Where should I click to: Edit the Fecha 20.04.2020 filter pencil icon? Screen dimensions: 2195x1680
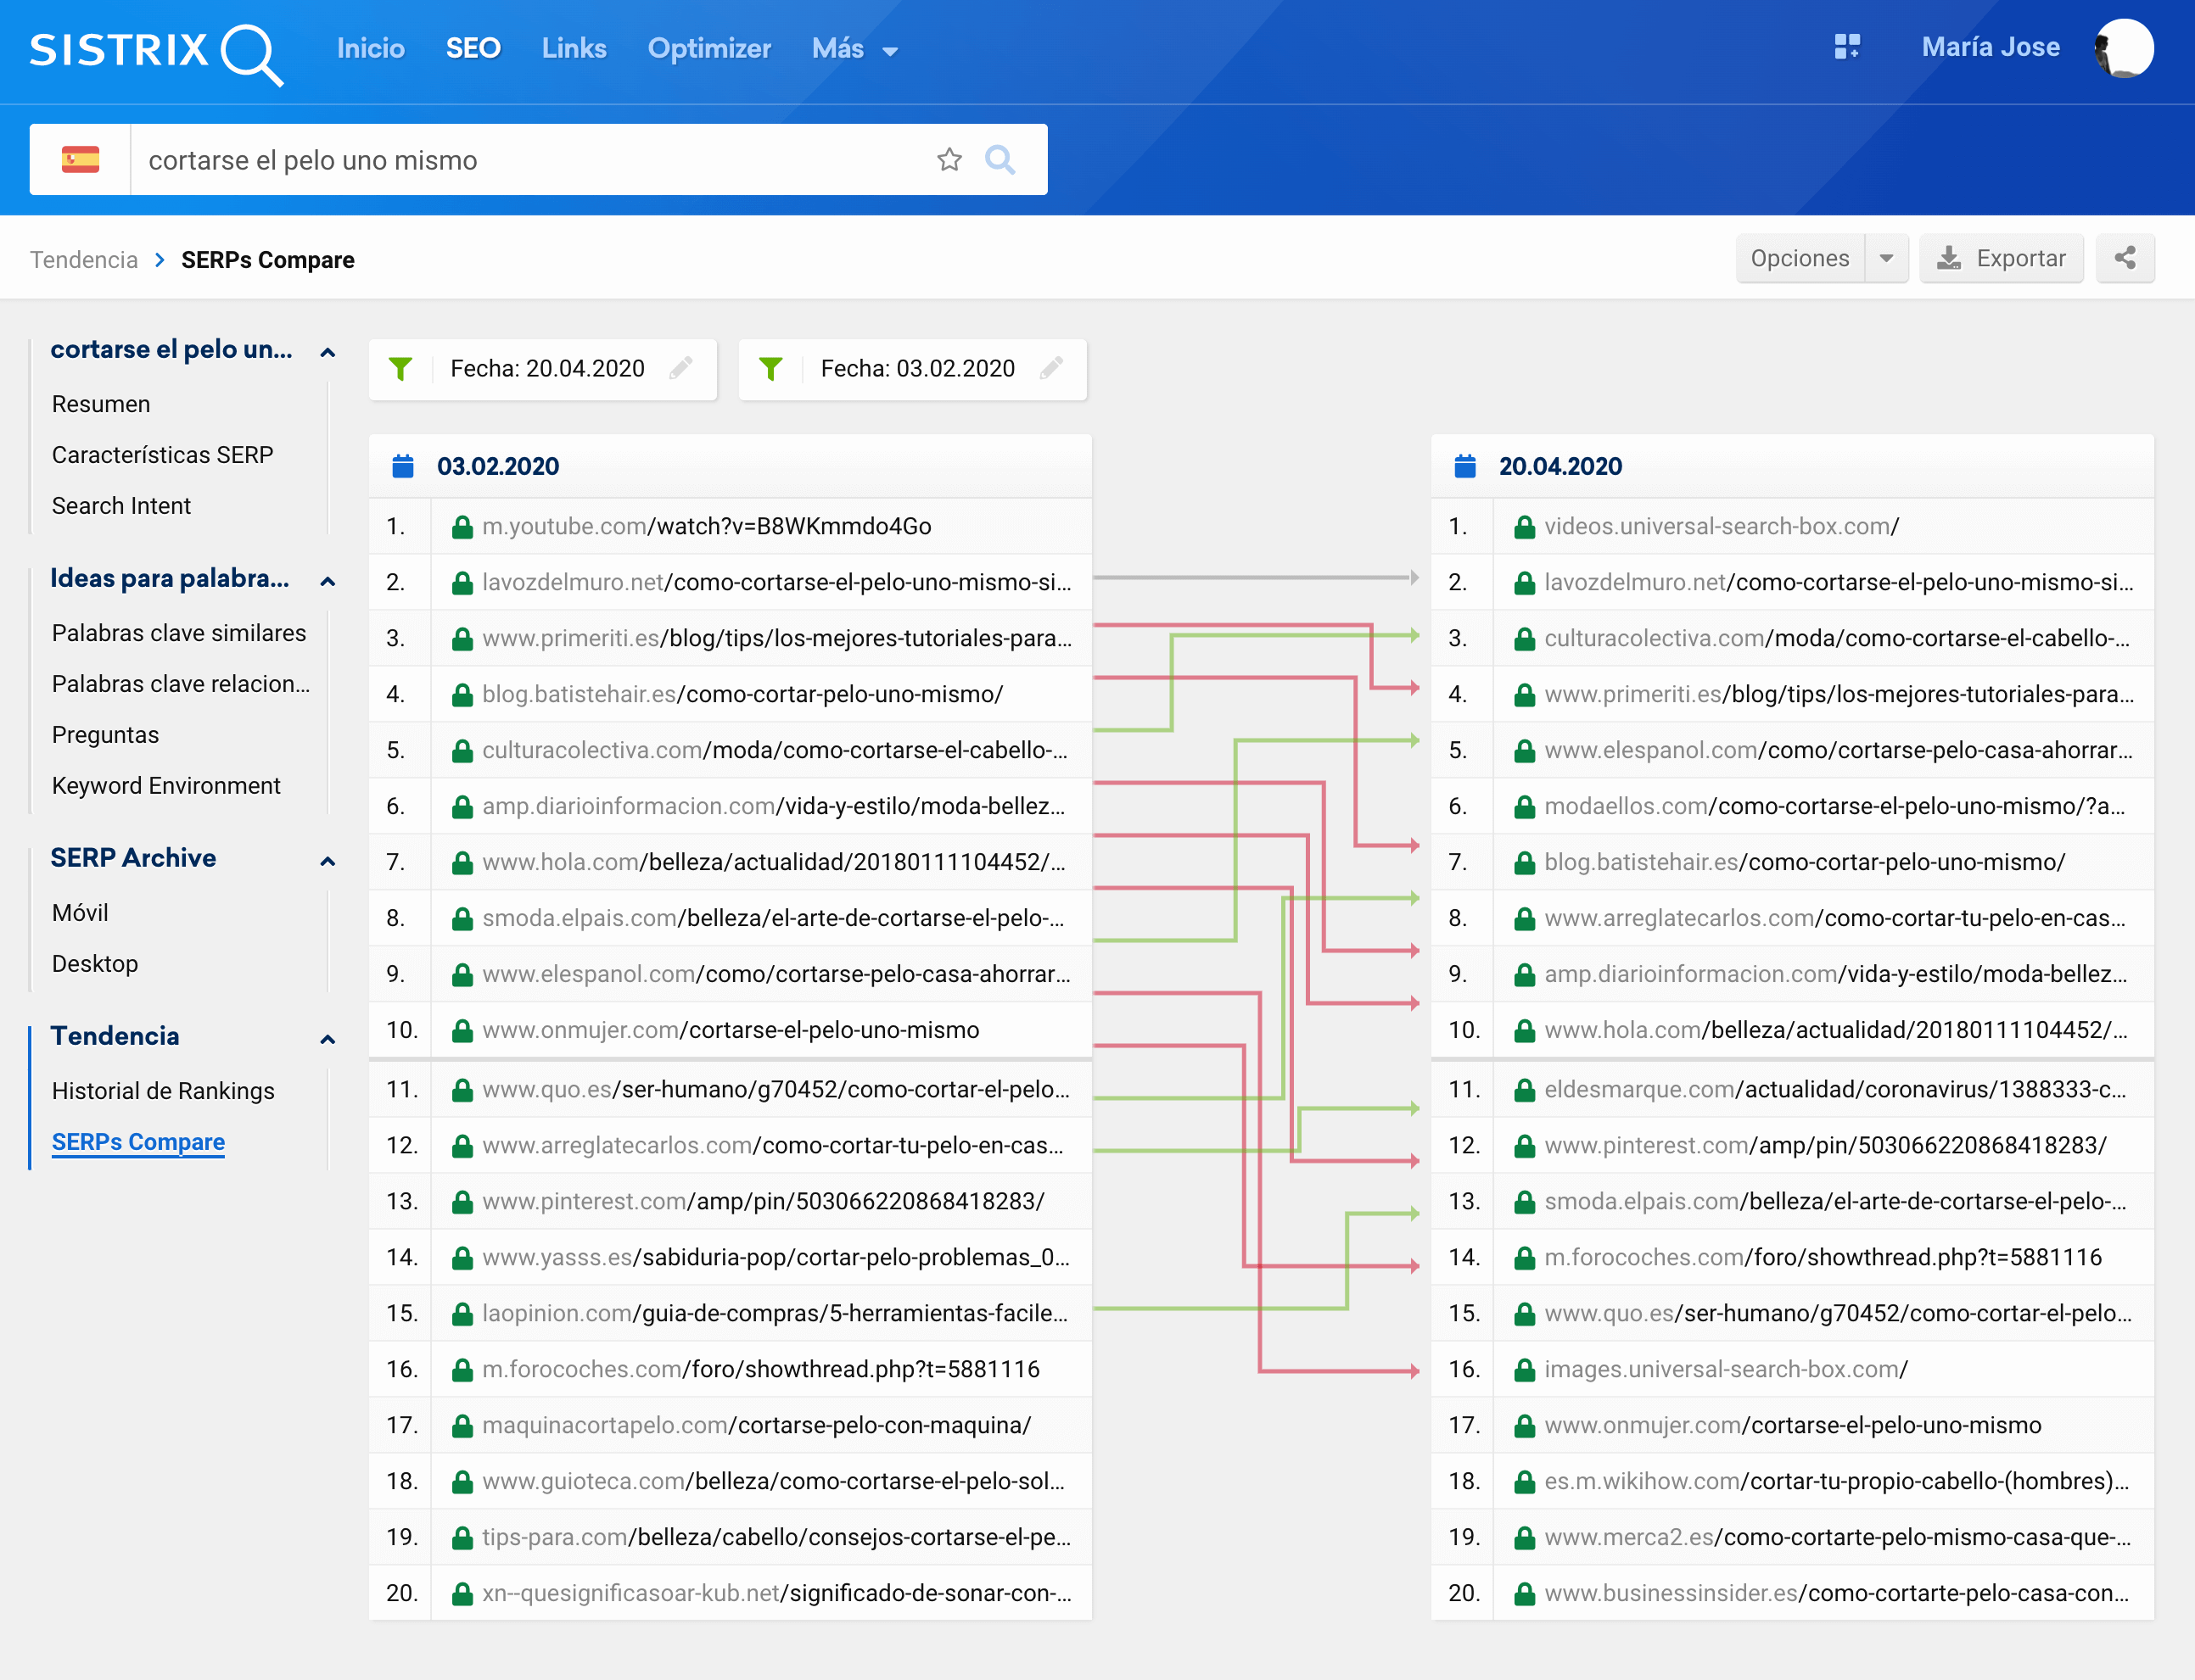coord(681,369)
